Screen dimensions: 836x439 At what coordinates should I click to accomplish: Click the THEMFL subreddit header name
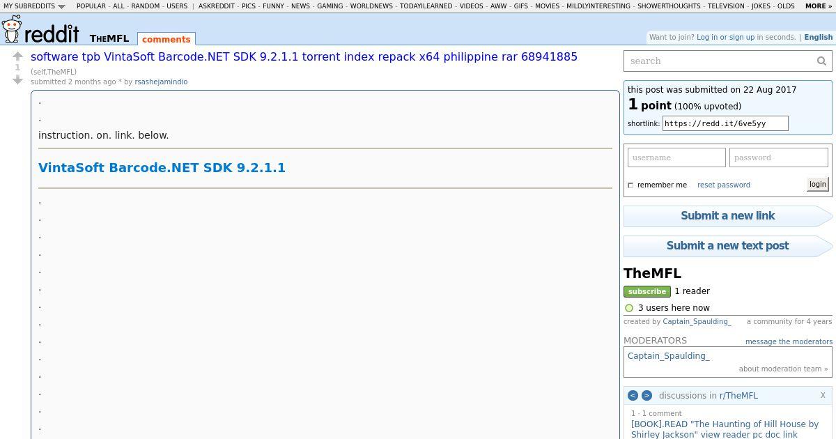click(x=109, y=38)
